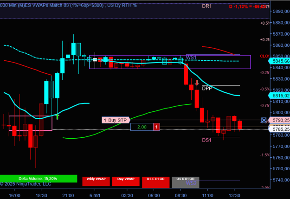Click the 06:00 time axis label

tap(154, 195)
